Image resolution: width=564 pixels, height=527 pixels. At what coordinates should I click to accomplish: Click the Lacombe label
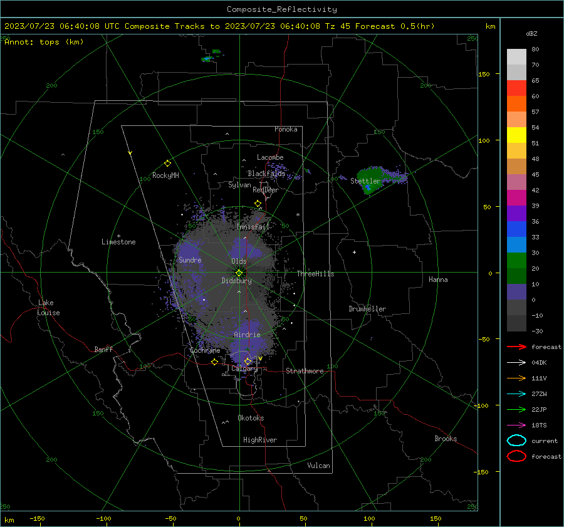point(270,157)
